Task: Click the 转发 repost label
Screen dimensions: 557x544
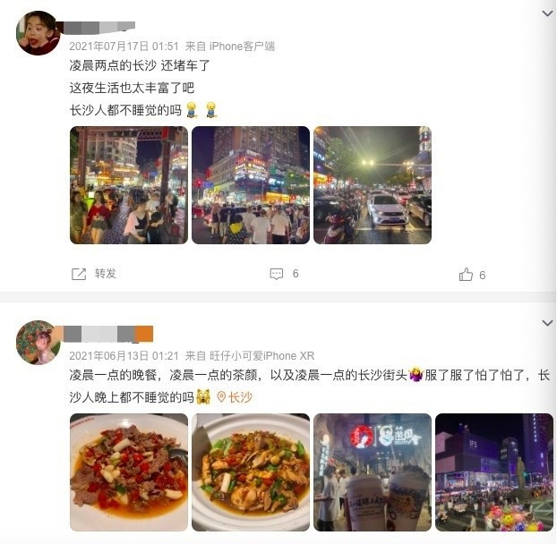Action: coord(105,274)
